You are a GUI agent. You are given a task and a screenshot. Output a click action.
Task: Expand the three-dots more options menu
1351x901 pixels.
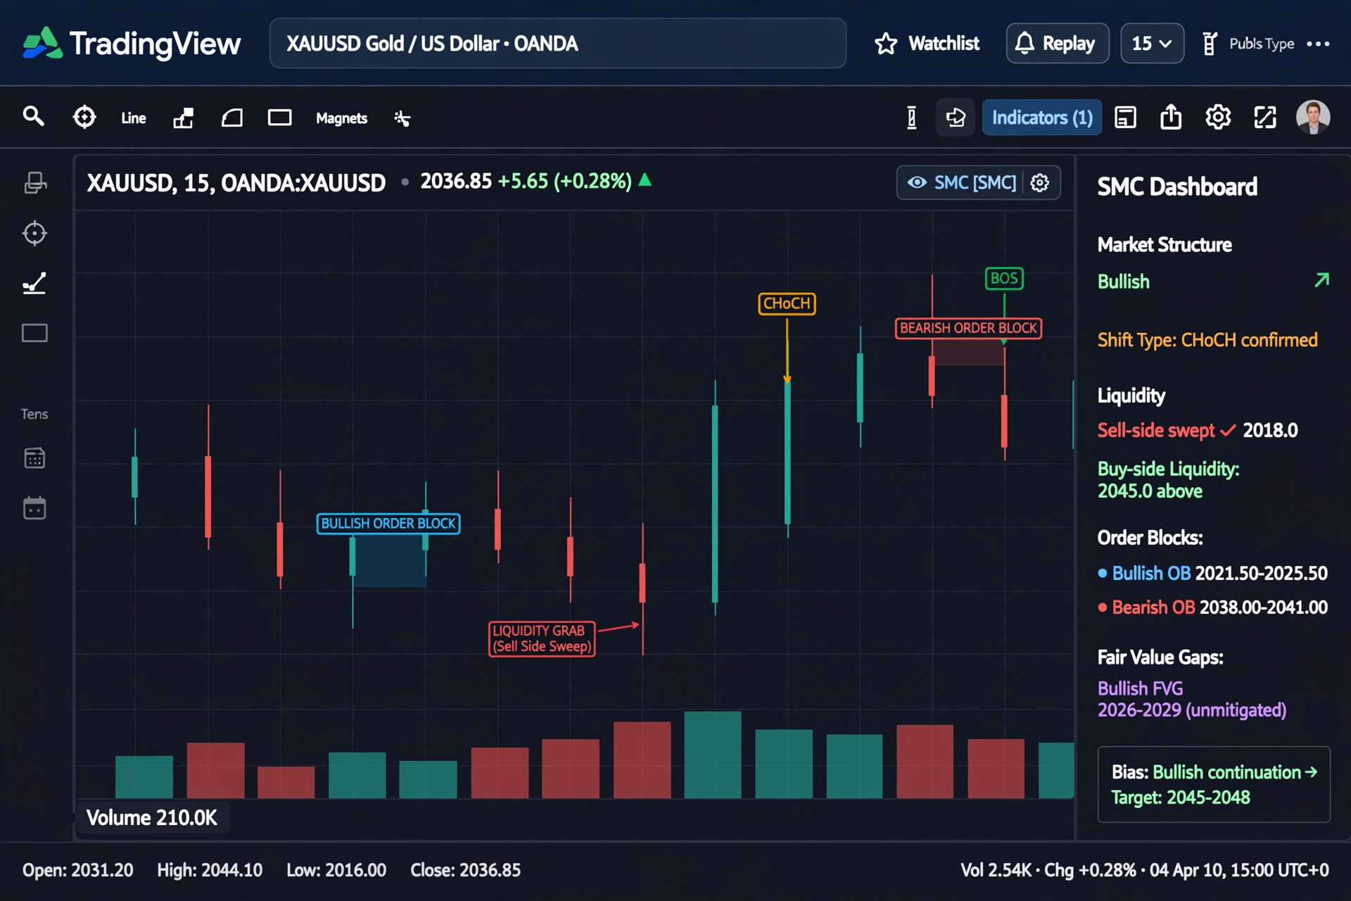(x=1318, y=44)
